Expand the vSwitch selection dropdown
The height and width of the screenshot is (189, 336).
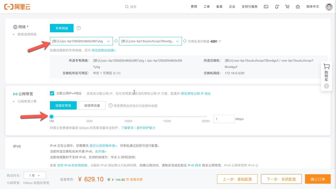(x=150, y=41)
